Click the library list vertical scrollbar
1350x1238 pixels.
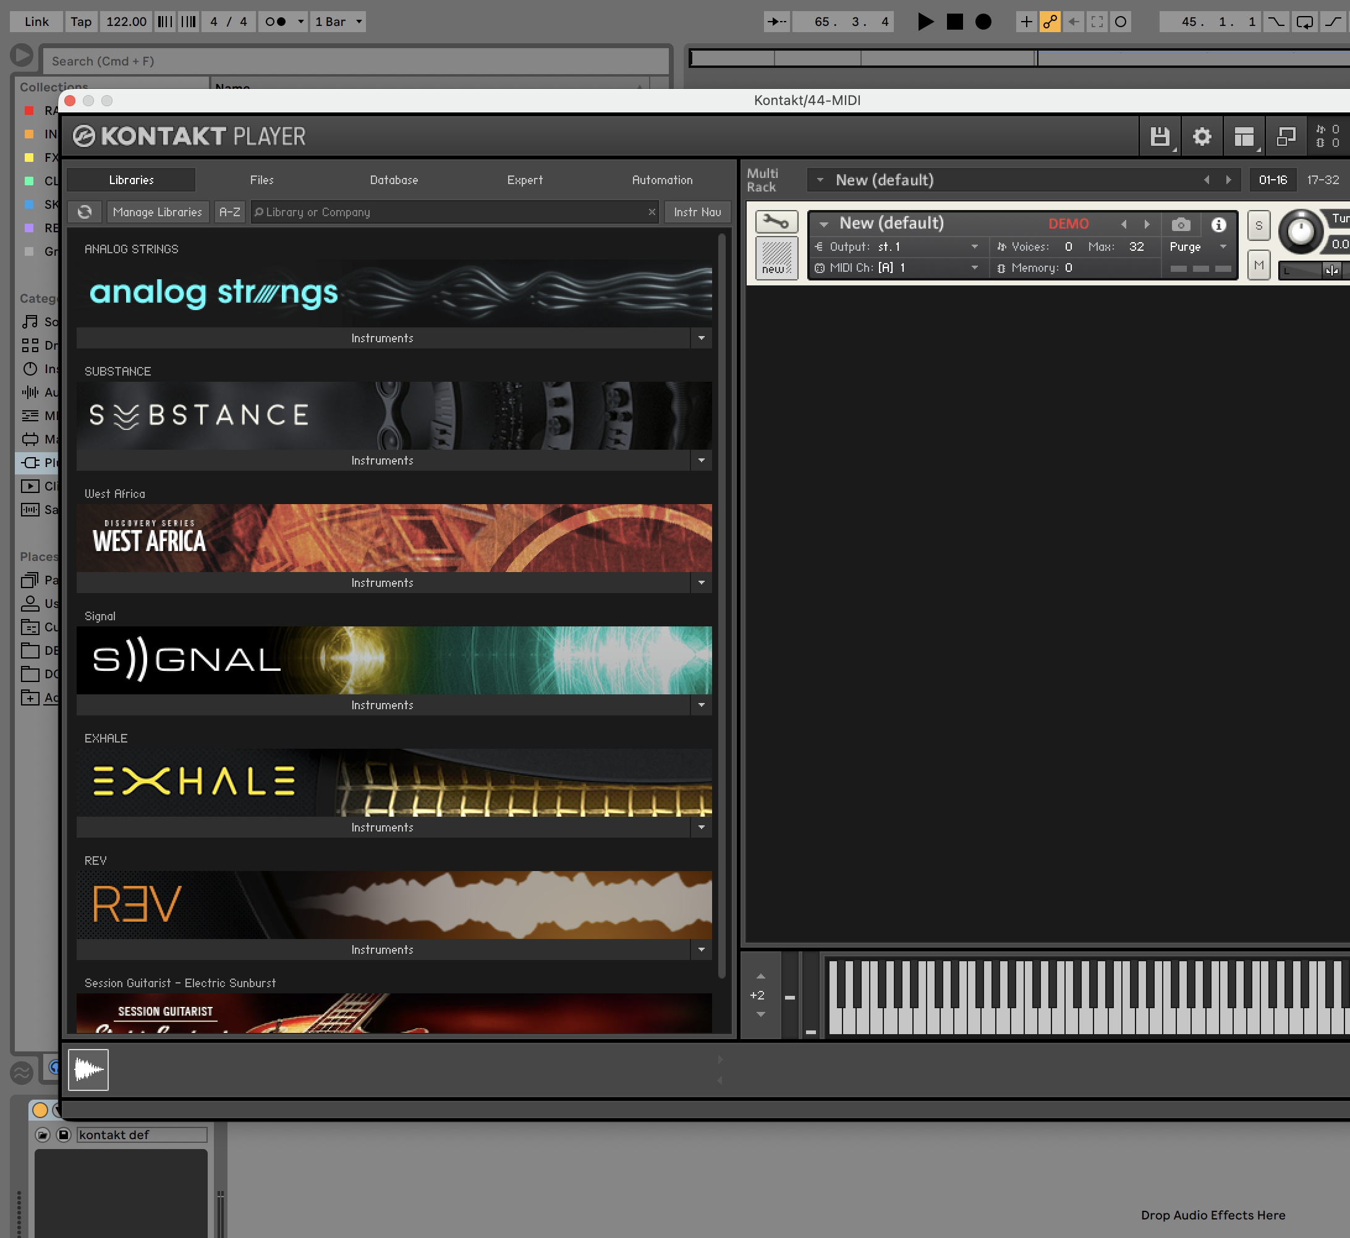click(x=722, y=606)
